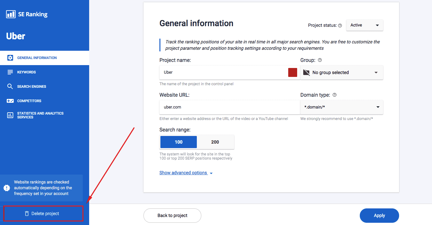Click the 'Either enter a website address' hint
Screen dimensions: 432x225
pyautogui.click(x=224, y=119)
